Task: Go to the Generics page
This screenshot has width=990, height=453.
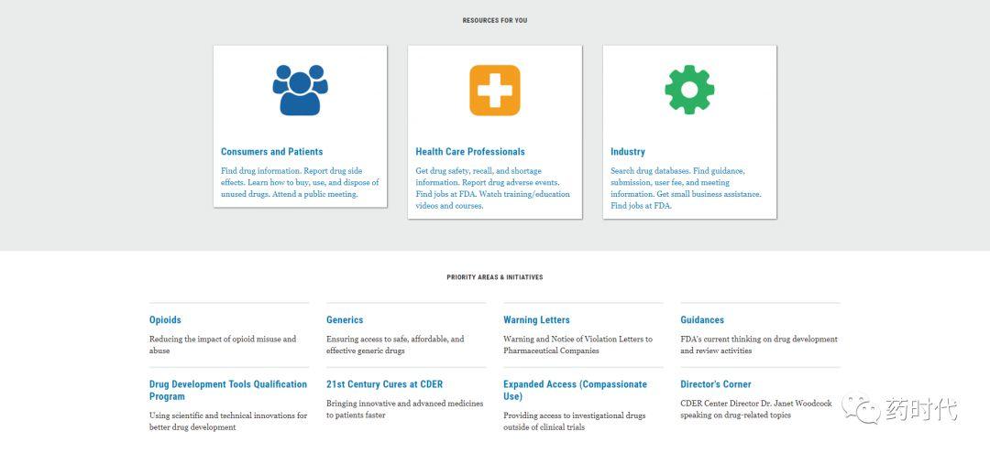Action: 345,320
